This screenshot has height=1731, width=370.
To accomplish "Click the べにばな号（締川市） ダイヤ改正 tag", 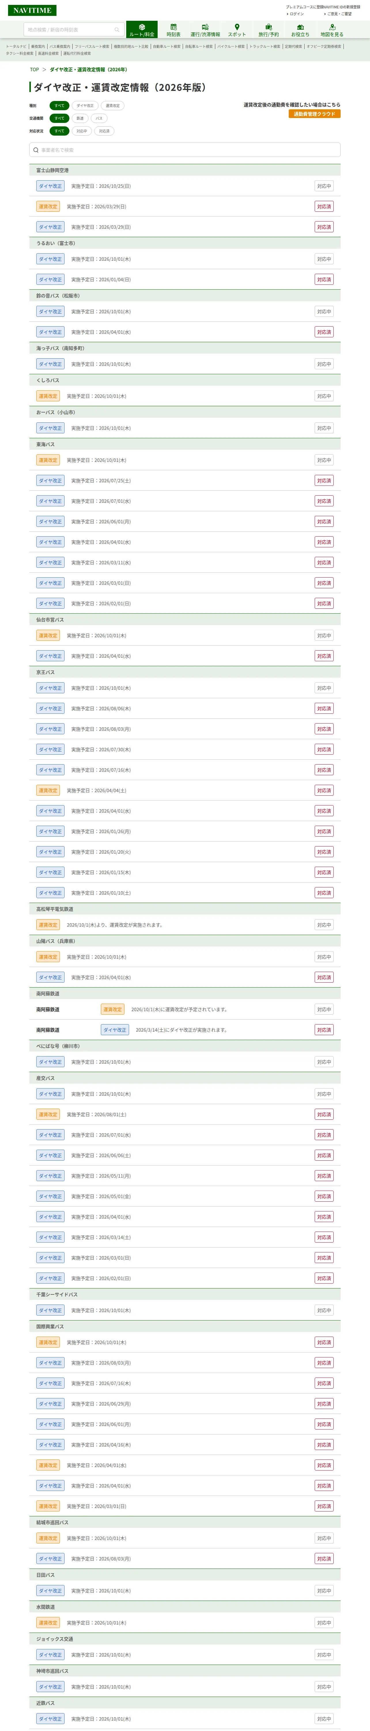I will (x=50, y=1062).
